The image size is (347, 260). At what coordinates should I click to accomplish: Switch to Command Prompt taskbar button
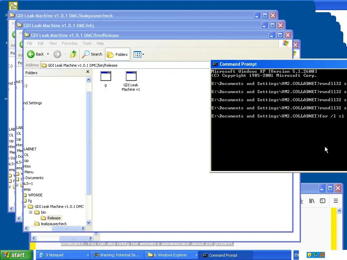[226, 255]
